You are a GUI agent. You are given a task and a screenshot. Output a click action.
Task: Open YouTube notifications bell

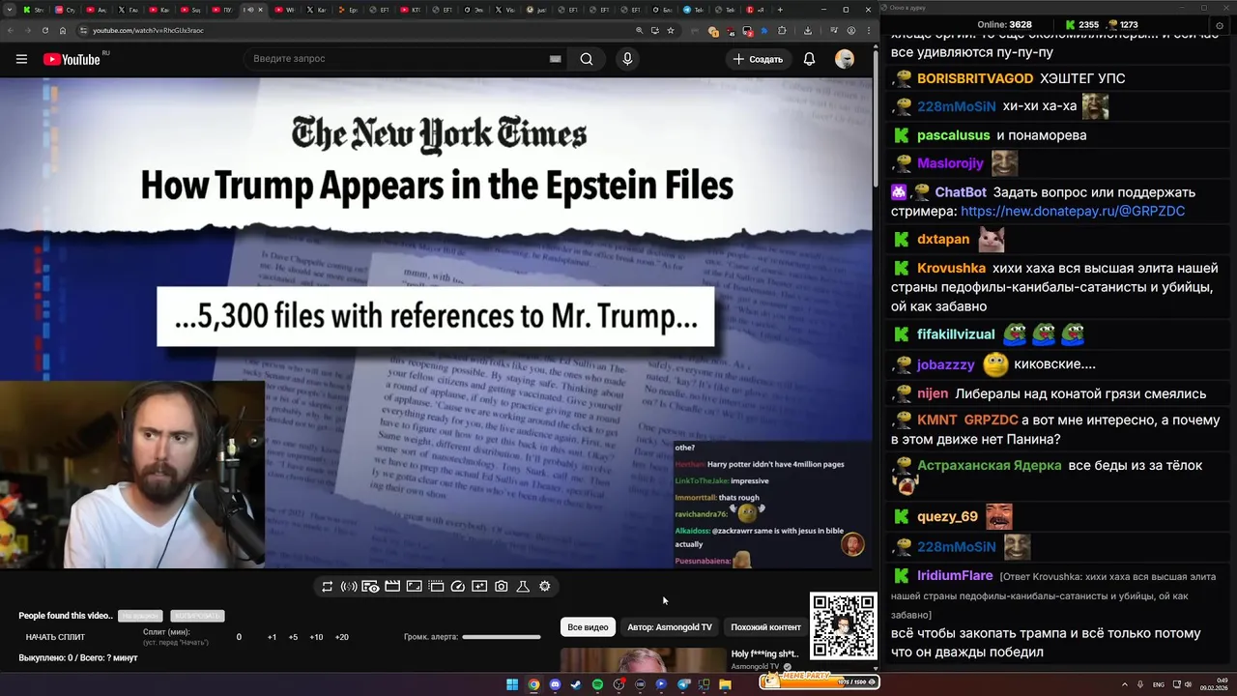(809, 59)
